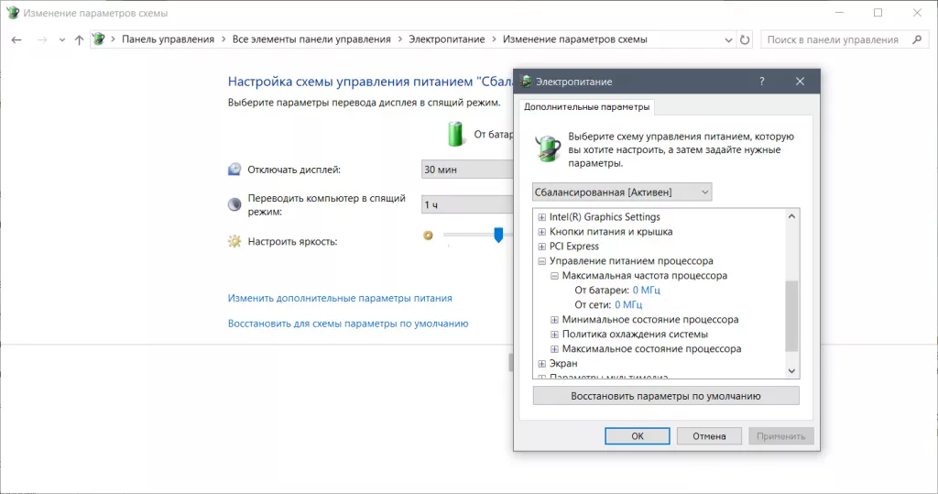Go back with the back arrow
This screenshot has width=938, height=494.
pyautogui.click(x=16, y=39)
